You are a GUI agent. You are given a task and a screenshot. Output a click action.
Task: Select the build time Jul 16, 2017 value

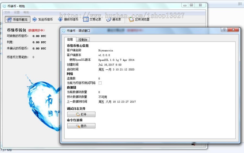coord(110,65)
